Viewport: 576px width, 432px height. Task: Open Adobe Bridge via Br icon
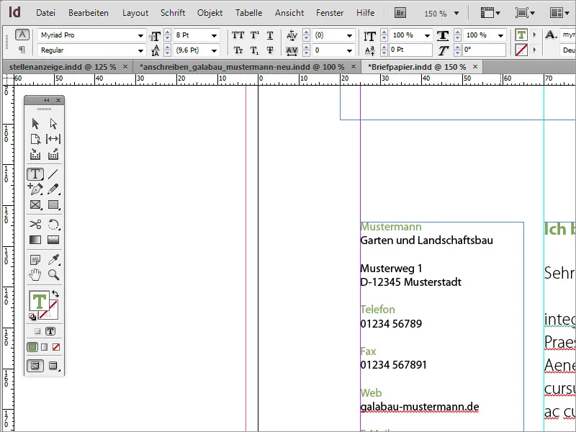(400, 13)
